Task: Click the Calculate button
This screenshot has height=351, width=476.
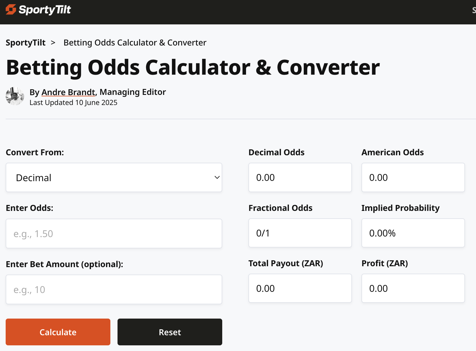Action: coord(58,332)
